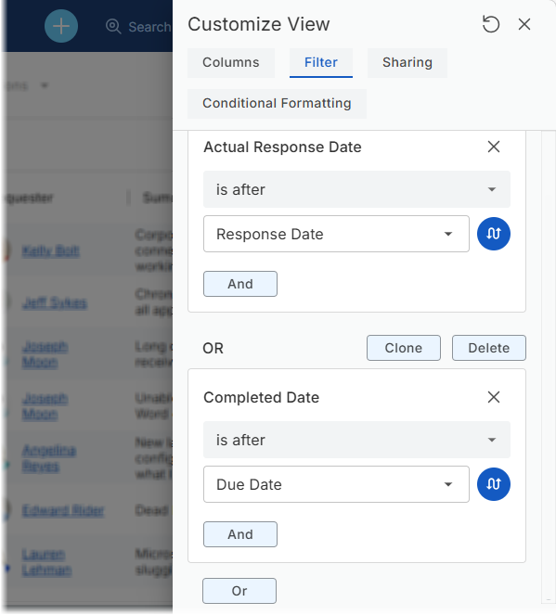
Task: Select the Filter tab
Action: pyautogui.click(x=321, y=63)
